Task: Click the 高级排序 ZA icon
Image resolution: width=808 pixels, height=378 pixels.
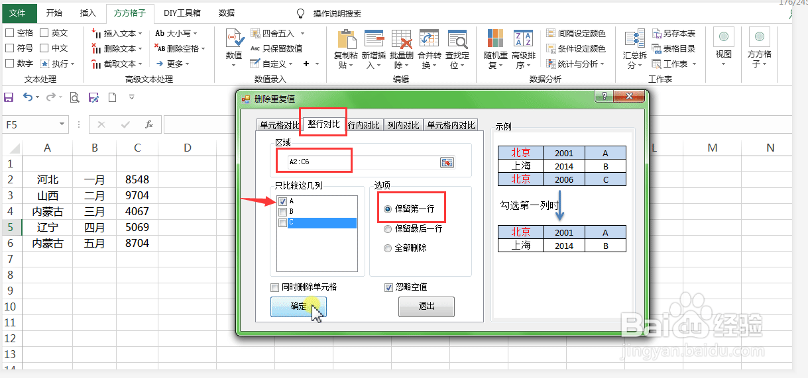Action: [x=523, y=39]
